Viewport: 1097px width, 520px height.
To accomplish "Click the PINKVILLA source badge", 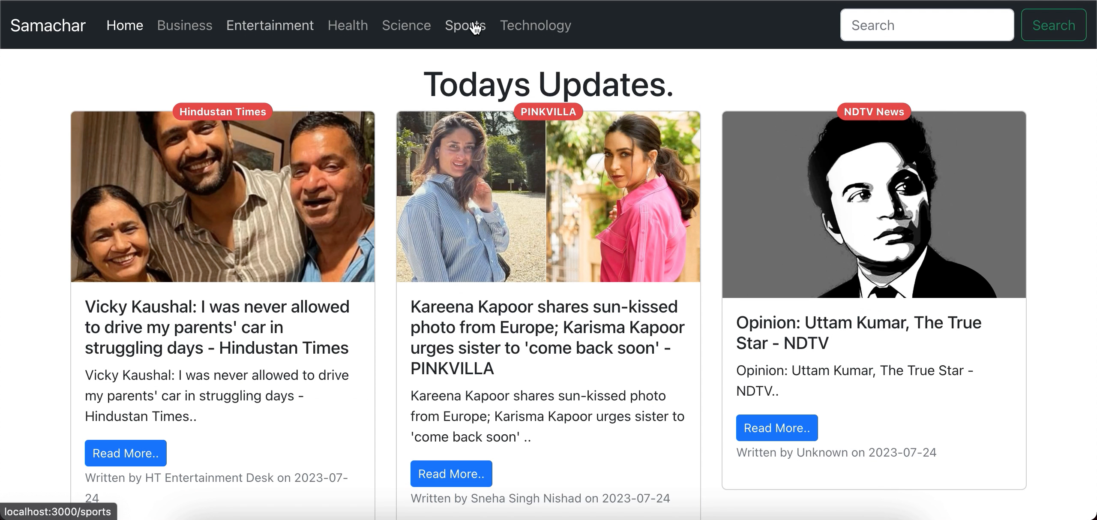I will (x=548, y=111).
